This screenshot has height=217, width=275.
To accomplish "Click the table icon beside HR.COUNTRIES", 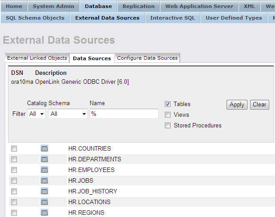I will point(44,148).
